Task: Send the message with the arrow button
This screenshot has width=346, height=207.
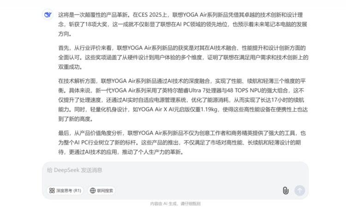Action: click(x=300, y=190)
